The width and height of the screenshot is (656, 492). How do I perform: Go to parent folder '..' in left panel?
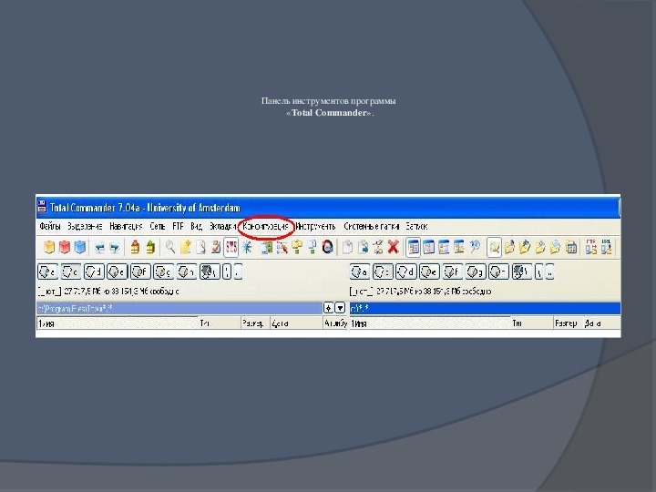tap(238, 272)
